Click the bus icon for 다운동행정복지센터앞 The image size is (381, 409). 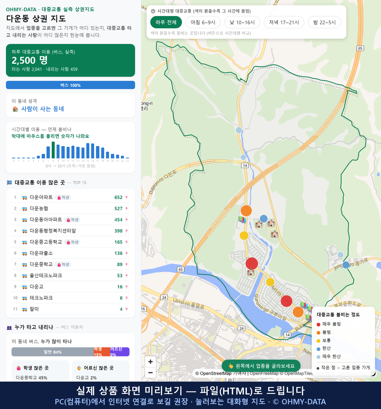pos(25,231)
